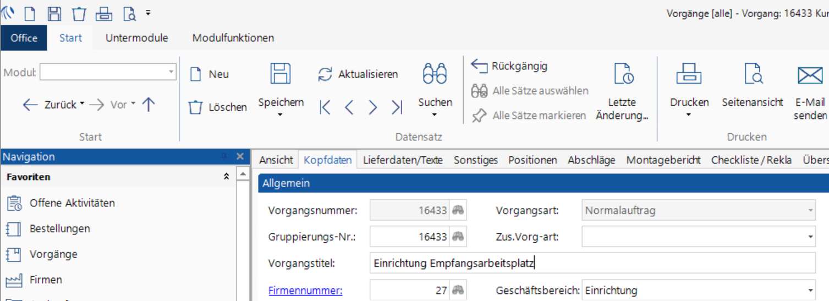The height and width of the screenshot is (301, 829).
Task: Open the Geschäftsbereich dropdown
Action: pos(699,291)
